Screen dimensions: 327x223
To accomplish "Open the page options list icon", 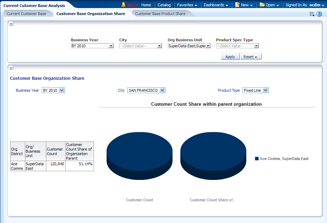I will click(x=312, y=14).
